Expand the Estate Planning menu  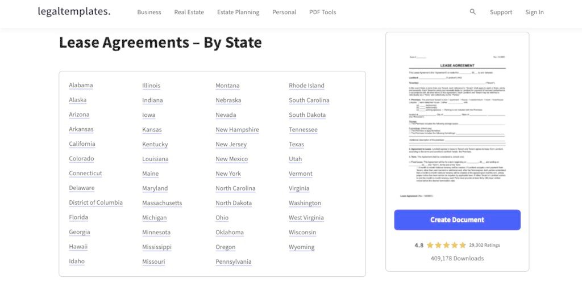[x=238, y=12]
